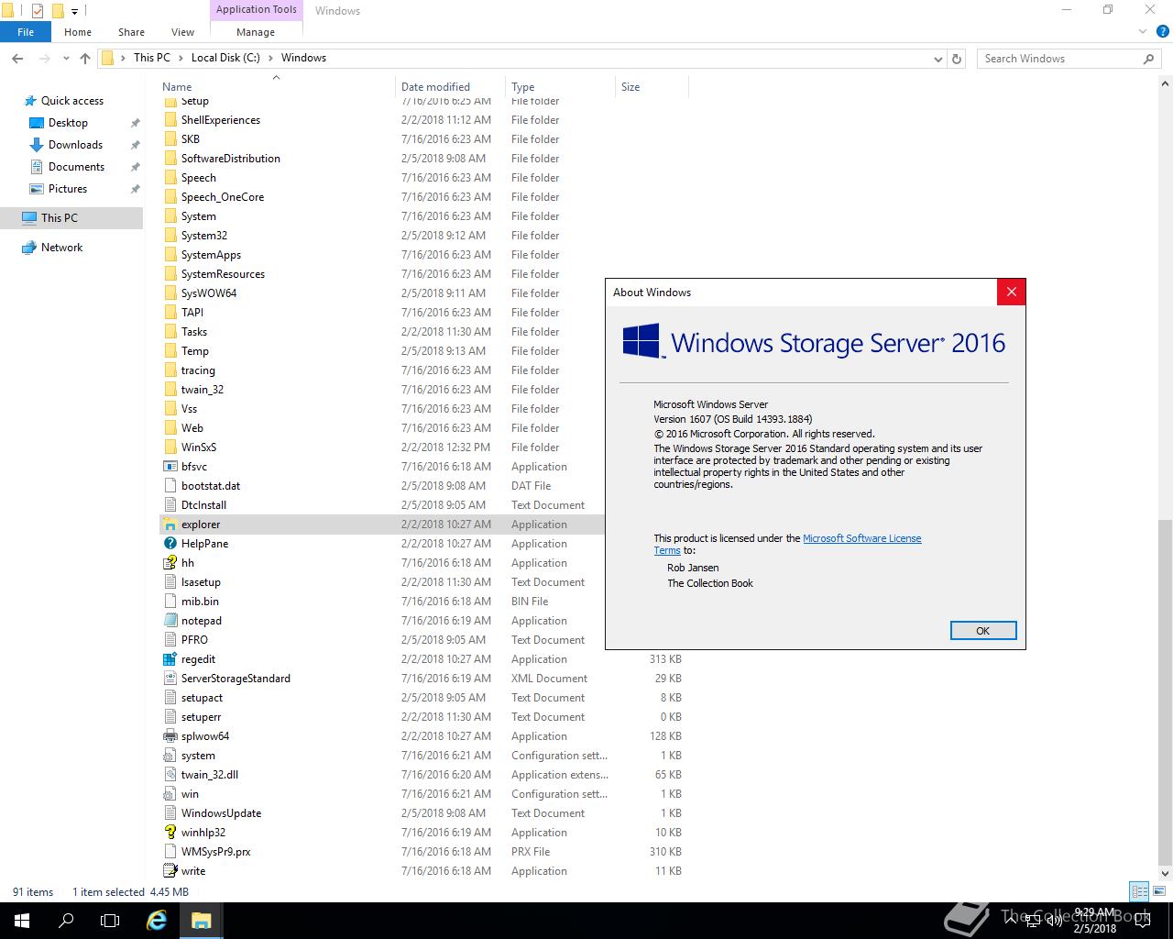Select the System32 folder
This screenshot has width=1173, height=939.
pos(203,236)
